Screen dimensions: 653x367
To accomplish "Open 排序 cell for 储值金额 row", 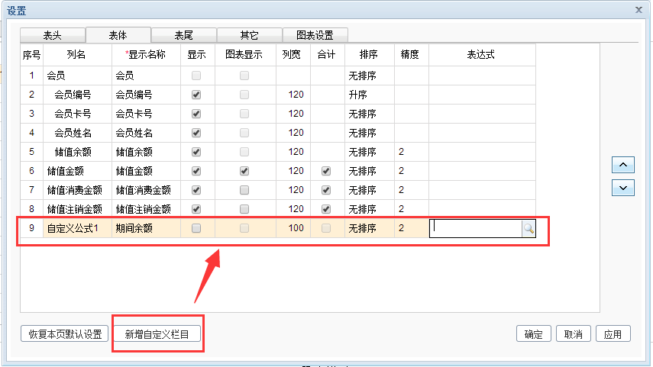I will pyautogui.click(x=370, y=171).
